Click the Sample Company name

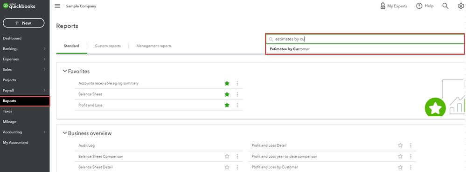tap(81, 6)
